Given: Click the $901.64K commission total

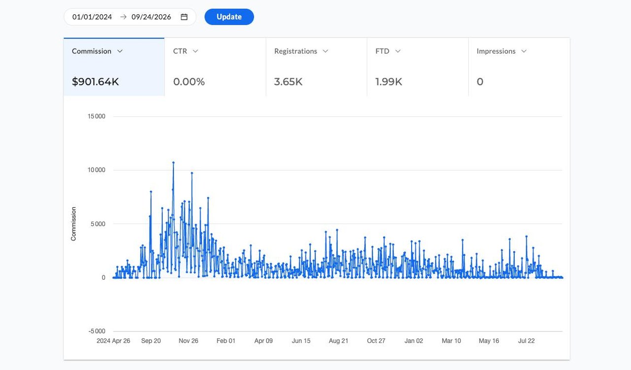Looking at the screenshot, I should pyautogui.click(x=96, y=82).
